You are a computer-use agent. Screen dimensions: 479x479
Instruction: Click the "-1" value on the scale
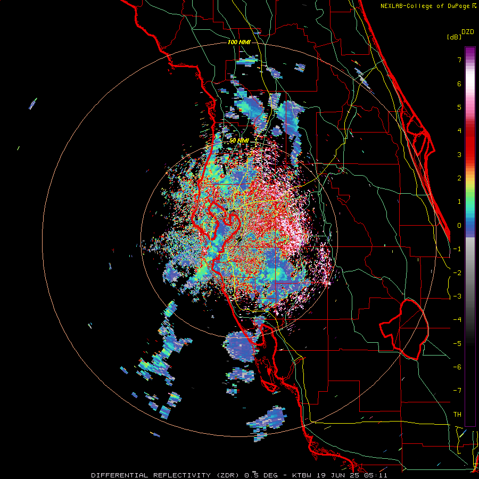(x=457, y=249)
